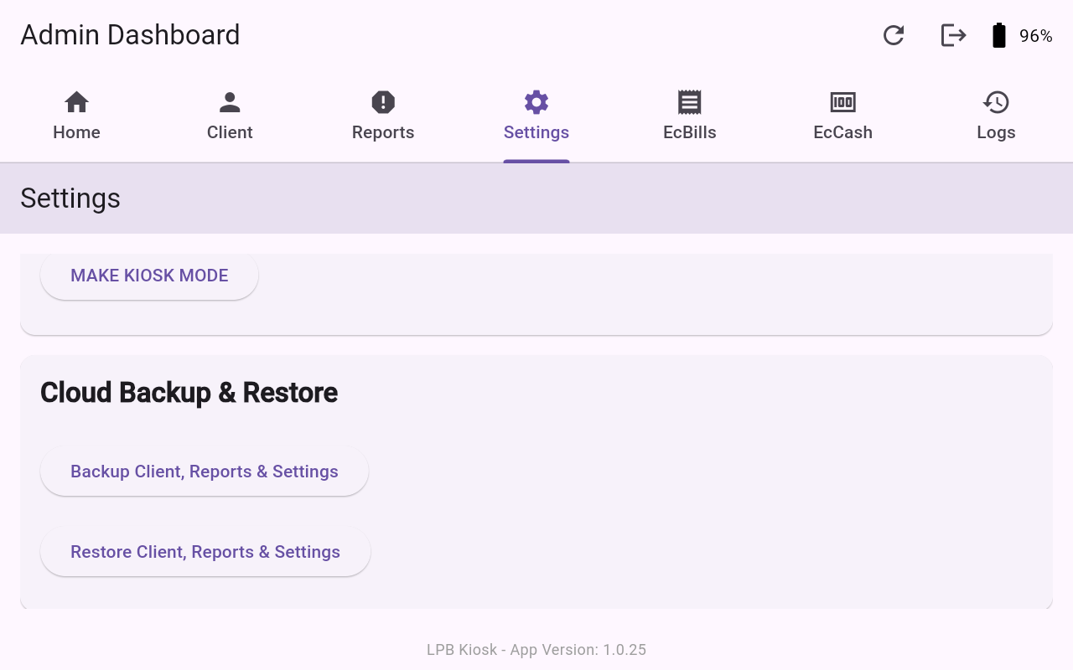
Task: Click the app version footer text
Action: (536, 650)
